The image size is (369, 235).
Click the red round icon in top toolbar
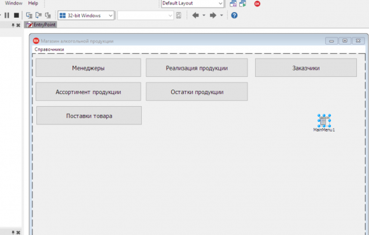[x=257, y=4]
